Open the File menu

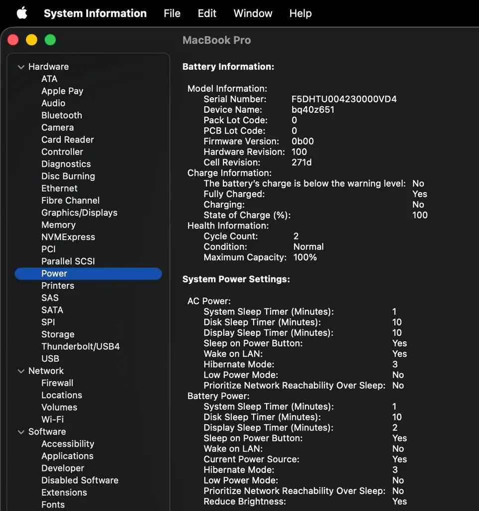point(172,13)
